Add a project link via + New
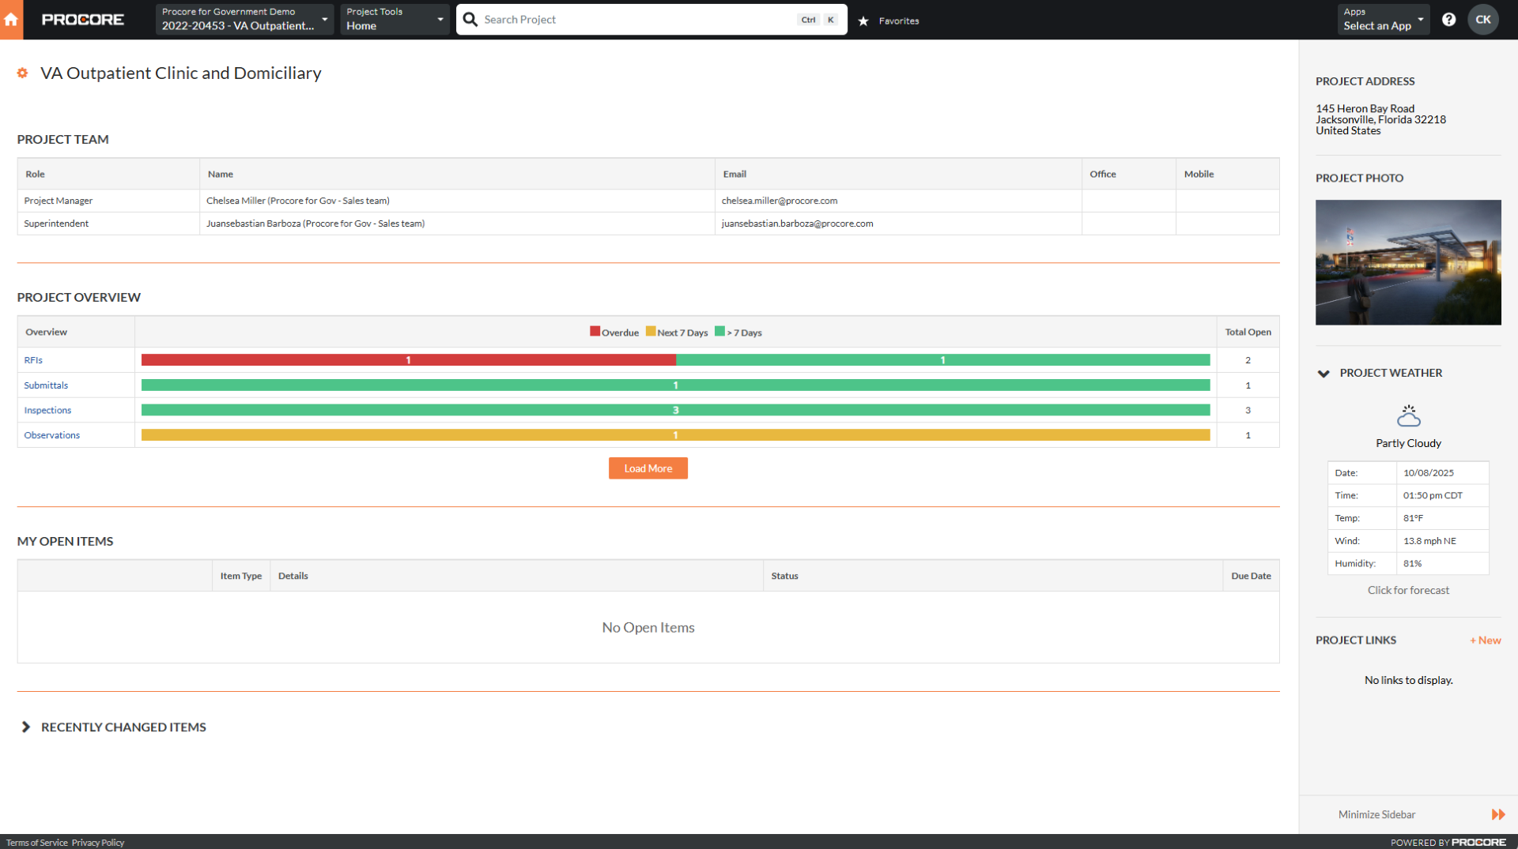 (x=1485, y=640)
